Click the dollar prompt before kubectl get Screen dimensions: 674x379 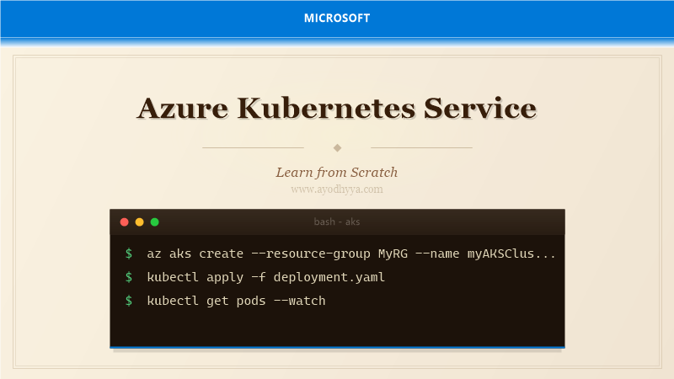(x=129, y=301)
